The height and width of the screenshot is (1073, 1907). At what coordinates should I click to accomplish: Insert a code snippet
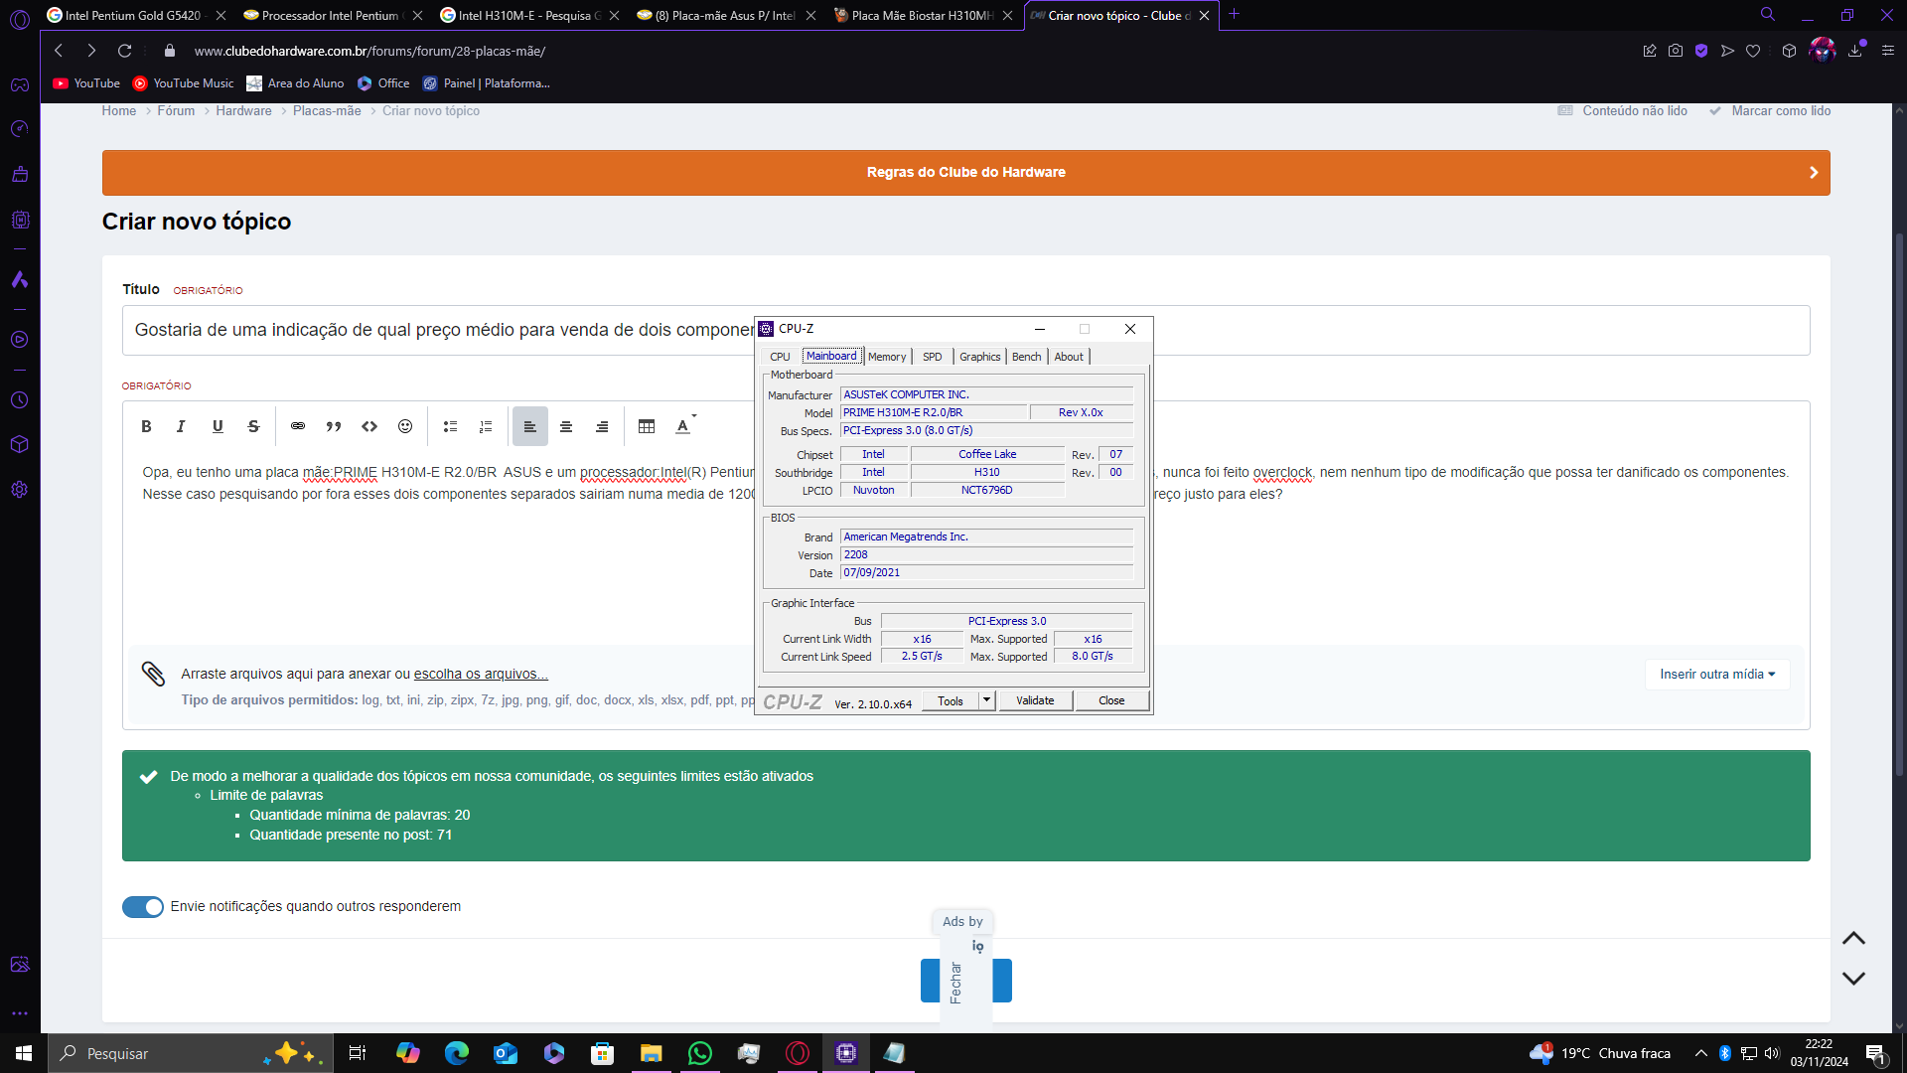[369, 426]
